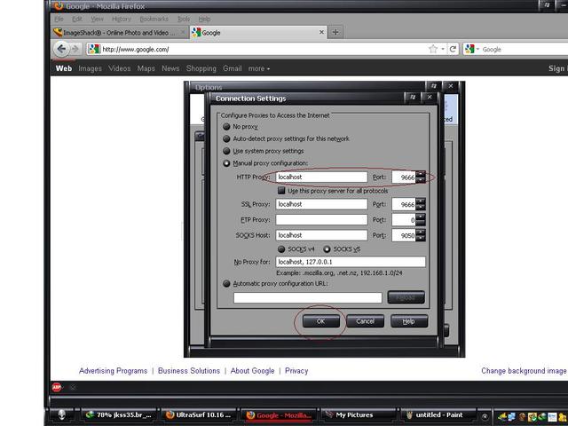Select Use system proxy settings option
Screen dimensions: 568x426
pos(226,151)
